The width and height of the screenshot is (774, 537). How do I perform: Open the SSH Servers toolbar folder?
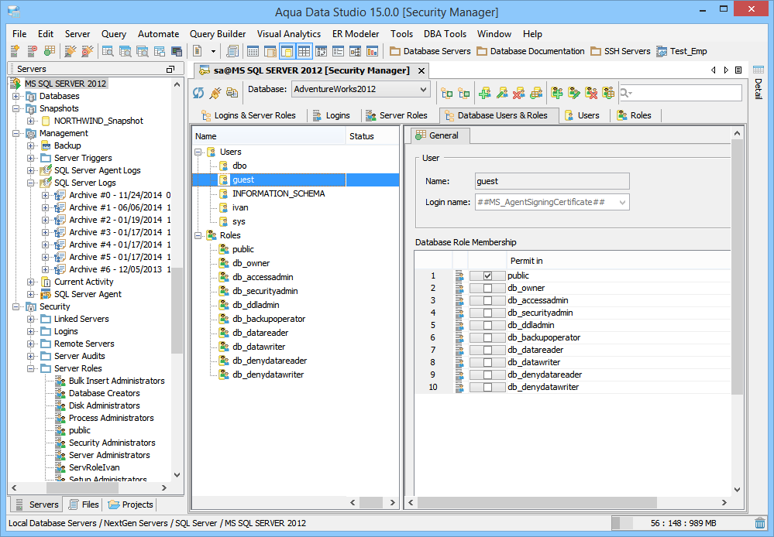pos(621,51)
